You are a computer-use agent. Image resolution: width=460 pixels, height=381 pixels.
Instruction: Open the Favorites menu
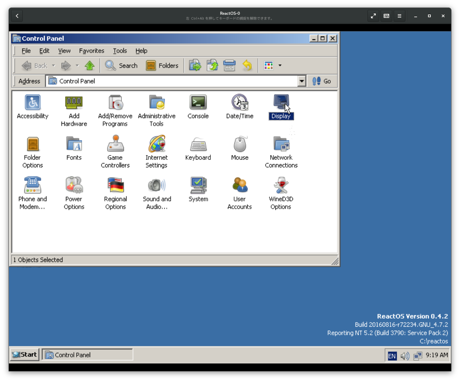tap(91, 51)
